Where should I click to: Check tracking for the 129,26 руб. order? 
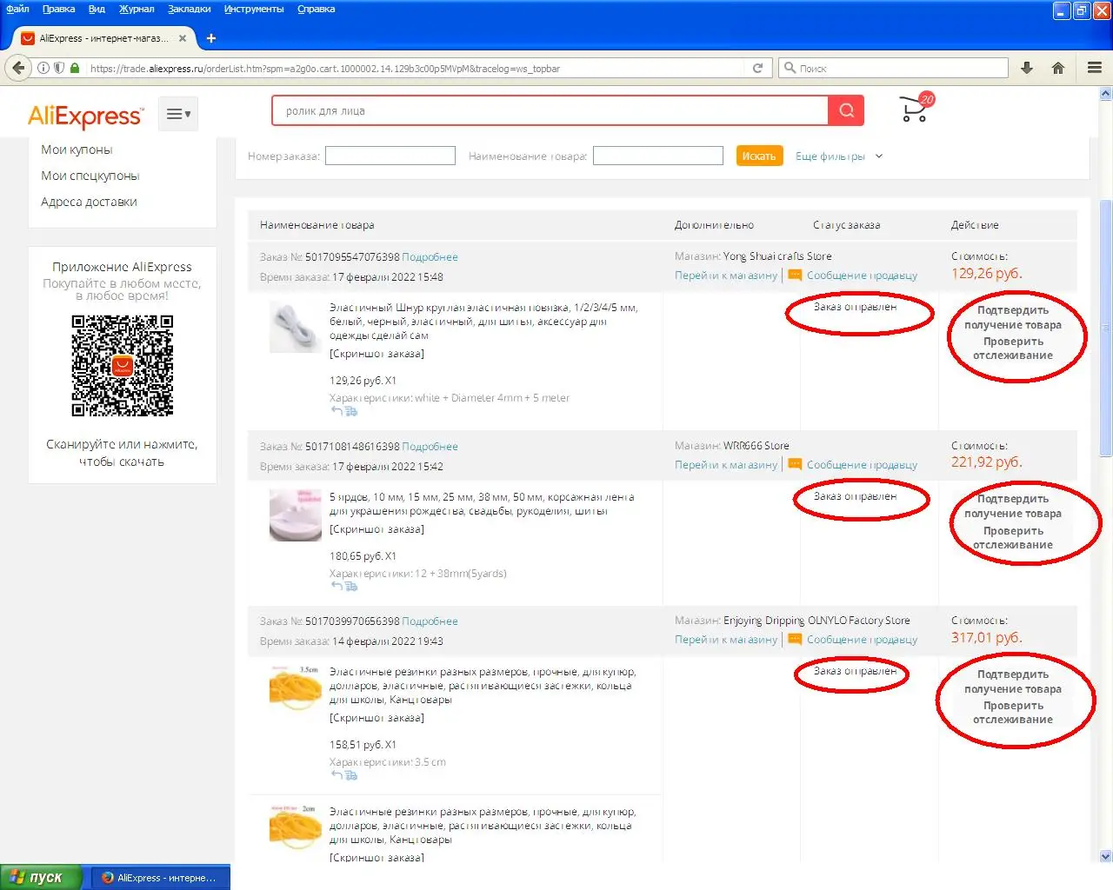[x=1013, y=349]
